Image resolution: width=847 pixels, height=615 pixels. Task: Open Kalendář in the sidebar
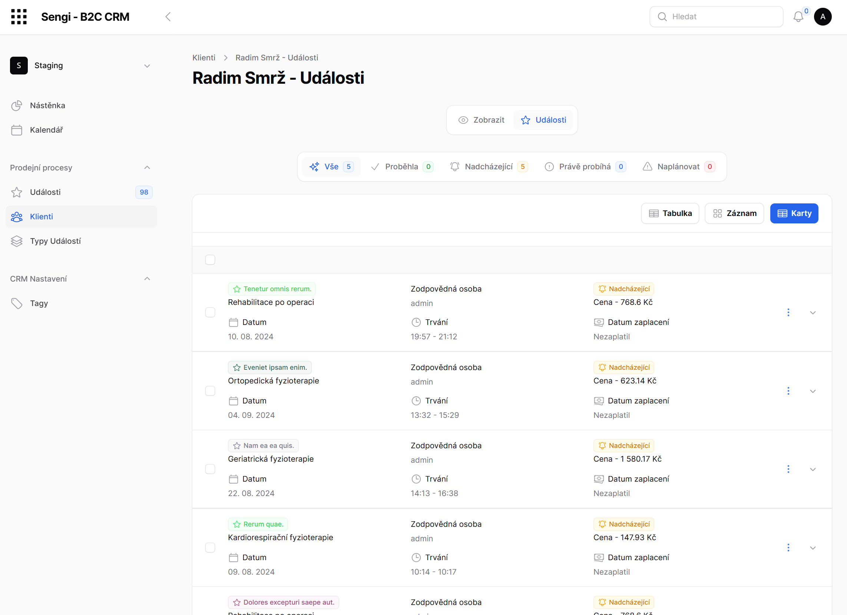pos(82,130)
